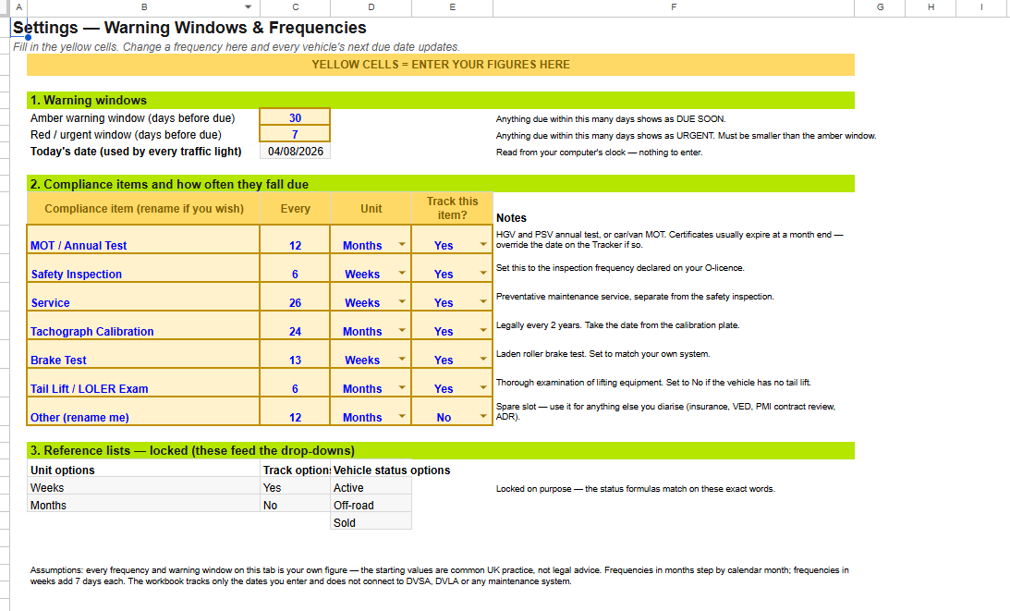The width and height of the screenshot is (1010, 611).
Task: Select the '3. Reference lists' section header
Action: pos(441,450)
